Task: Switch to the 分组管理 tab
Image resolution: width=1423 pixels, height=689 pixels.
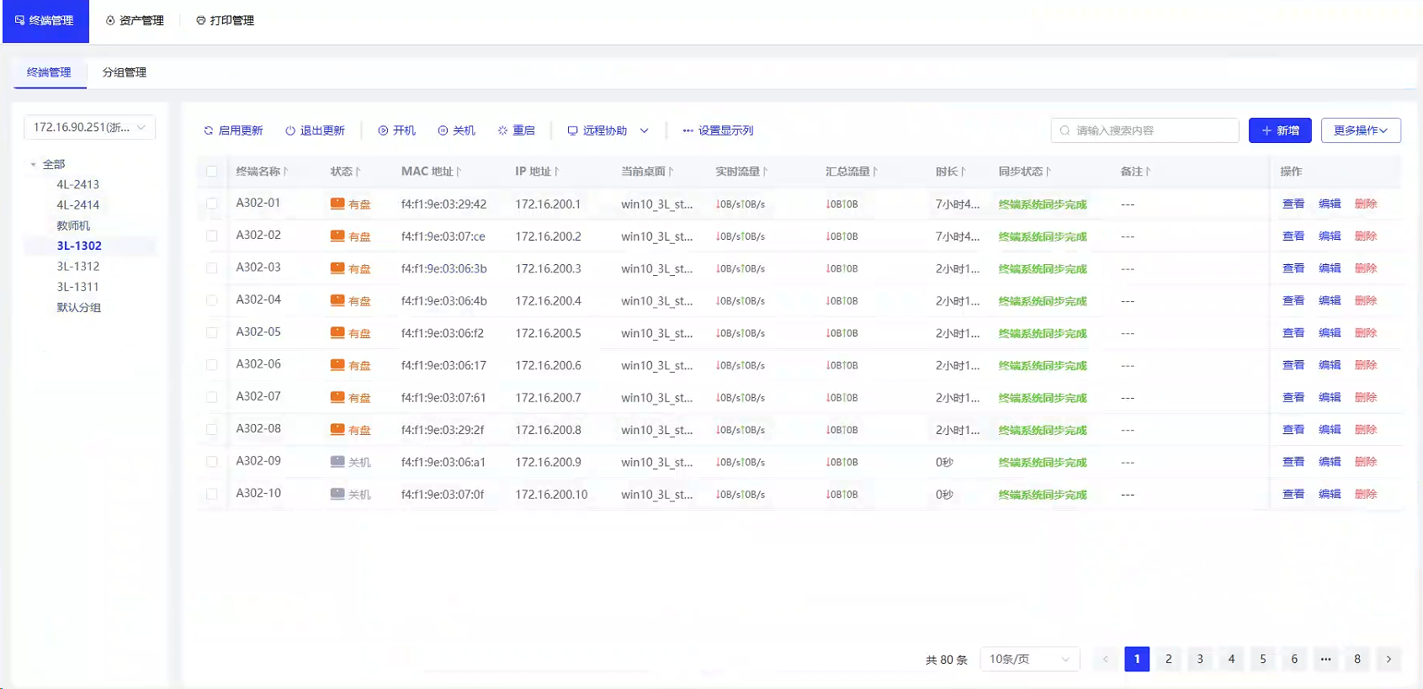Action: (125, 72)
